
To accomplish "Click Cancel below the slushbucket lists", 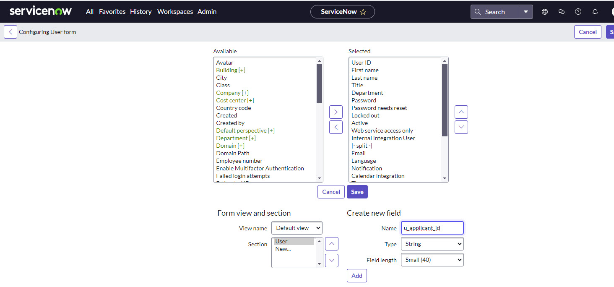I will tap(331, 192).
